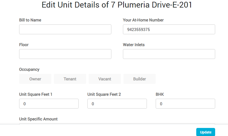Focus the Unit Square Feet 2 input
The height and width of the screenshot is (136, 228).
coord(117,104)
